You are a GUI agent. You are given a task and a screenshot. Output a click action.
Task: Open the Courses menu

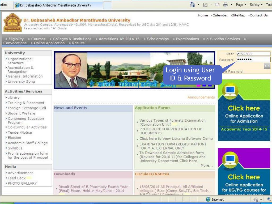(38, 39)
